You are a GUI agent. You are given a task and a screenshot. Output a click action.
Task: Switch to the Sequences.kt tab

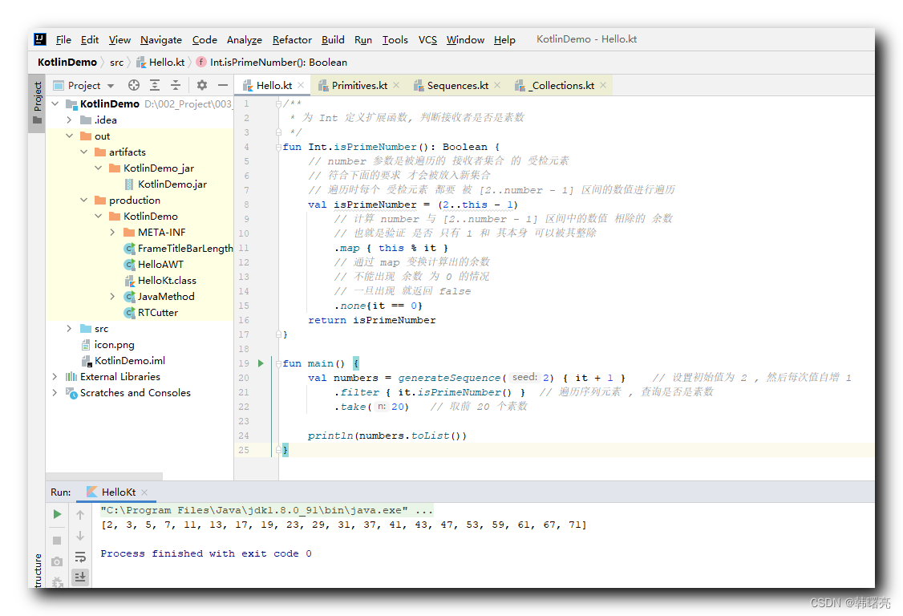click(x=457, y=85)
